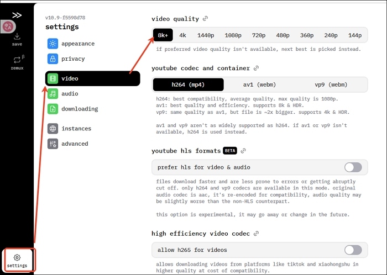Open the downloading settings page
Image resolution: width=387 pixels, height=275 pixels.
coord(92,109)
